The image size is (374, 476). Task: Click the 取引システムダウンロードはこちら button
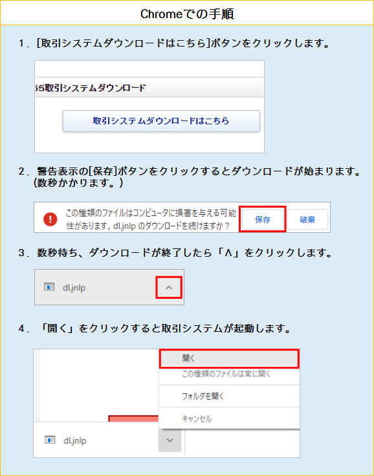(161, 121)
